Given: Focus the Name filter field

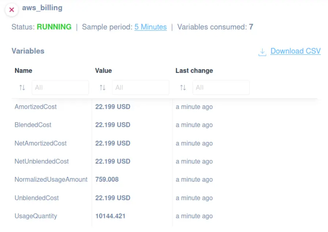Looking at the screenshot, I should [x=60, y=88].
